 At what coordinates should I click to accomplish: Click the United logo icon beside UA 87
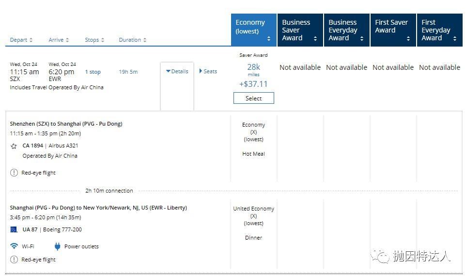coord(14,229)
